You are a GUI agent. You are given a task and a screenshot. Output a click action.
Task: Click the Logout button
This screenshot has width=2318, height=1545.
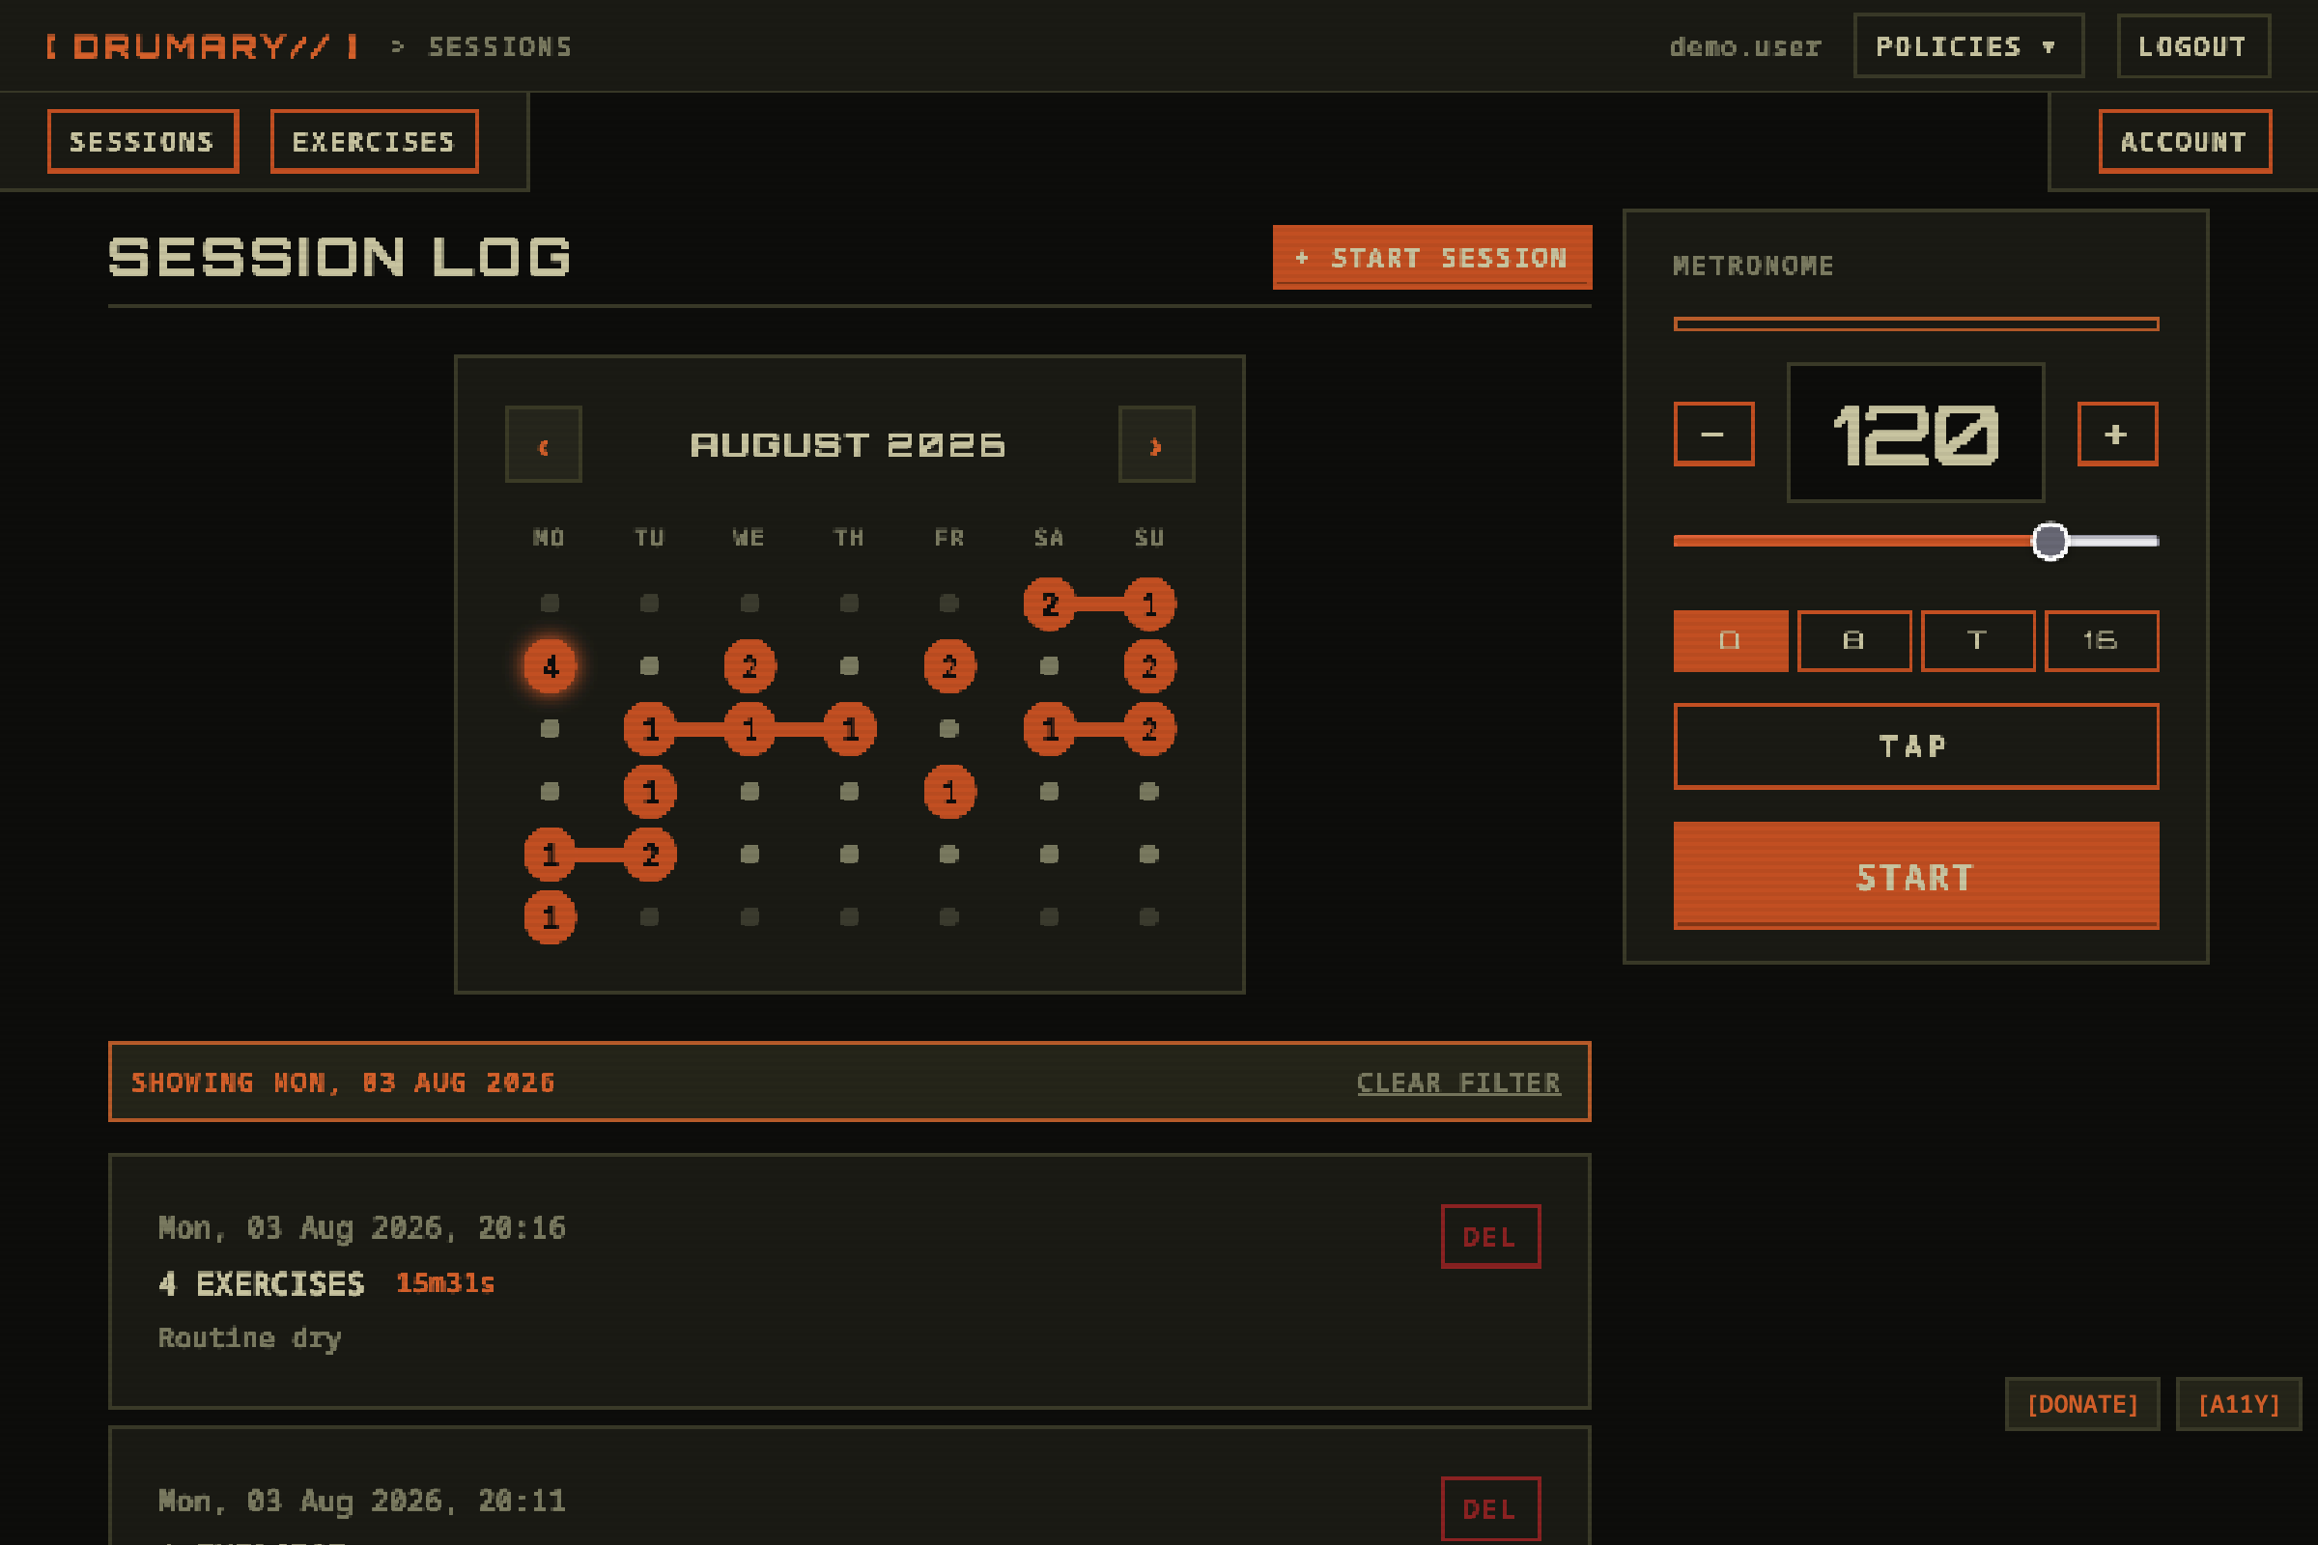2192,46
